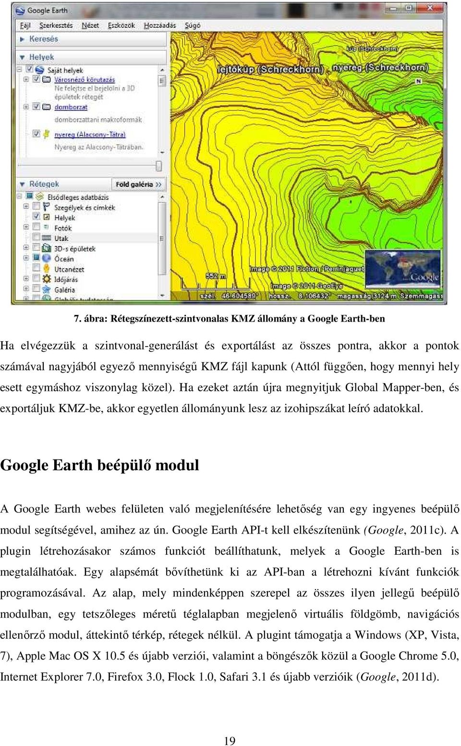461x746 pixels.
Task: Open the nyereg (Alacsony-Tátra) link
Action: click(x=90, y=134)
